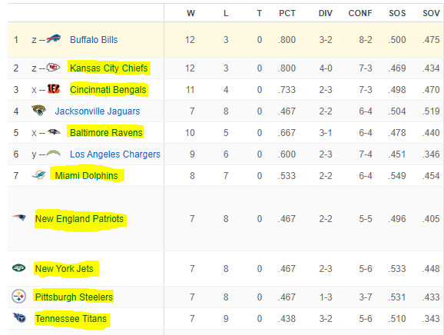Screen dimensions: 444x335
Task: Sort table by SOS column header
Action: 397,13
